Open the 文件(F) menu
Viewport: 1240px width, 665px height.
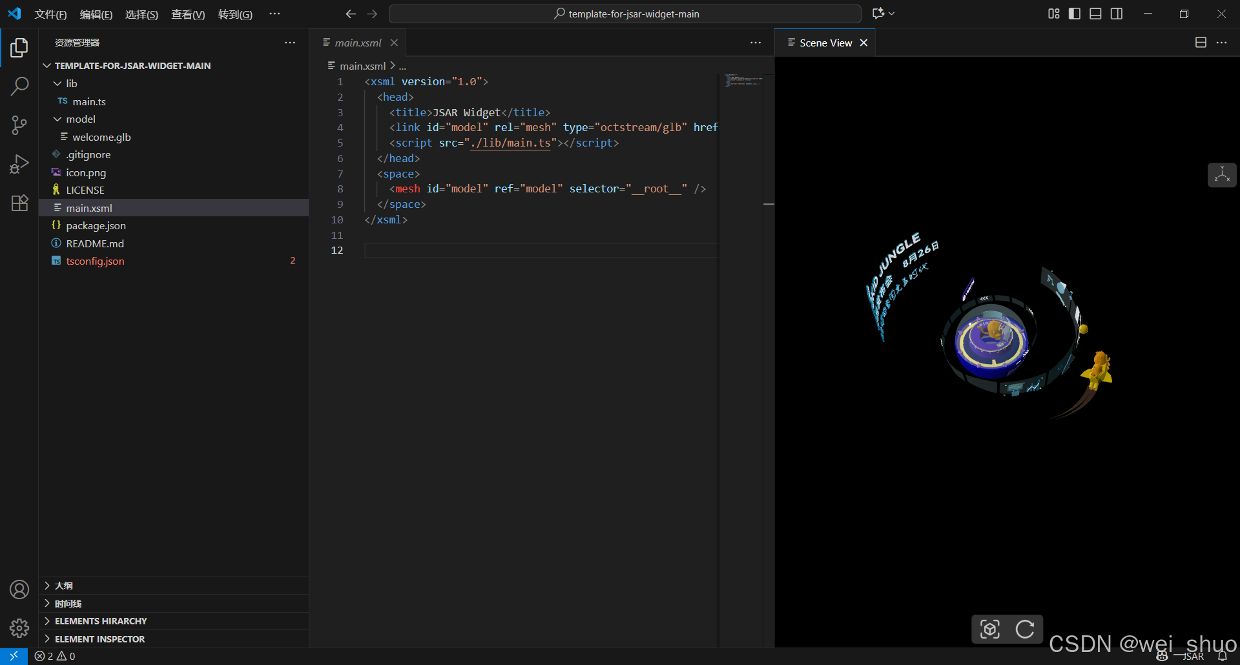tap(50, 14)
